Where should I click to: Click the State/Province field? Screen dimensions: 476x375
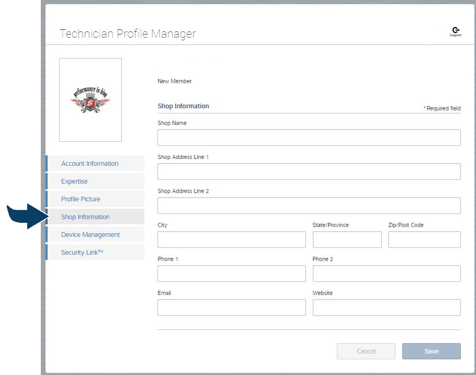click(x=347, y=240)
